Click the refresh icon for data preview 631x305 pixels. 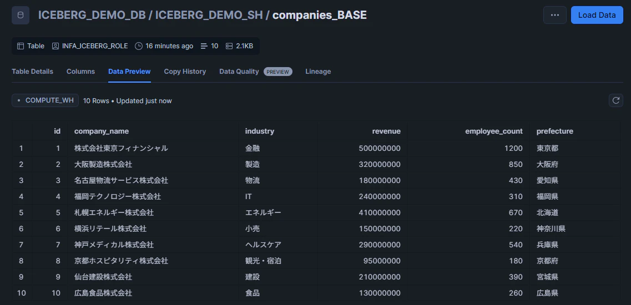click(x=615, y=100)
